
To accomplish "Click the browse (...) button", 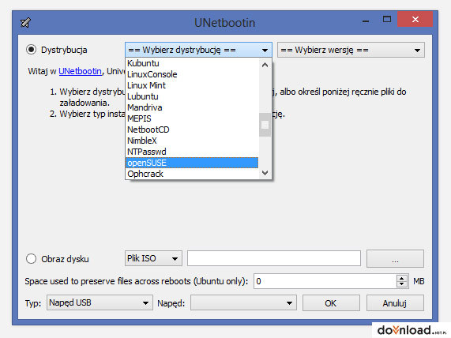I will tap(395, 258).
